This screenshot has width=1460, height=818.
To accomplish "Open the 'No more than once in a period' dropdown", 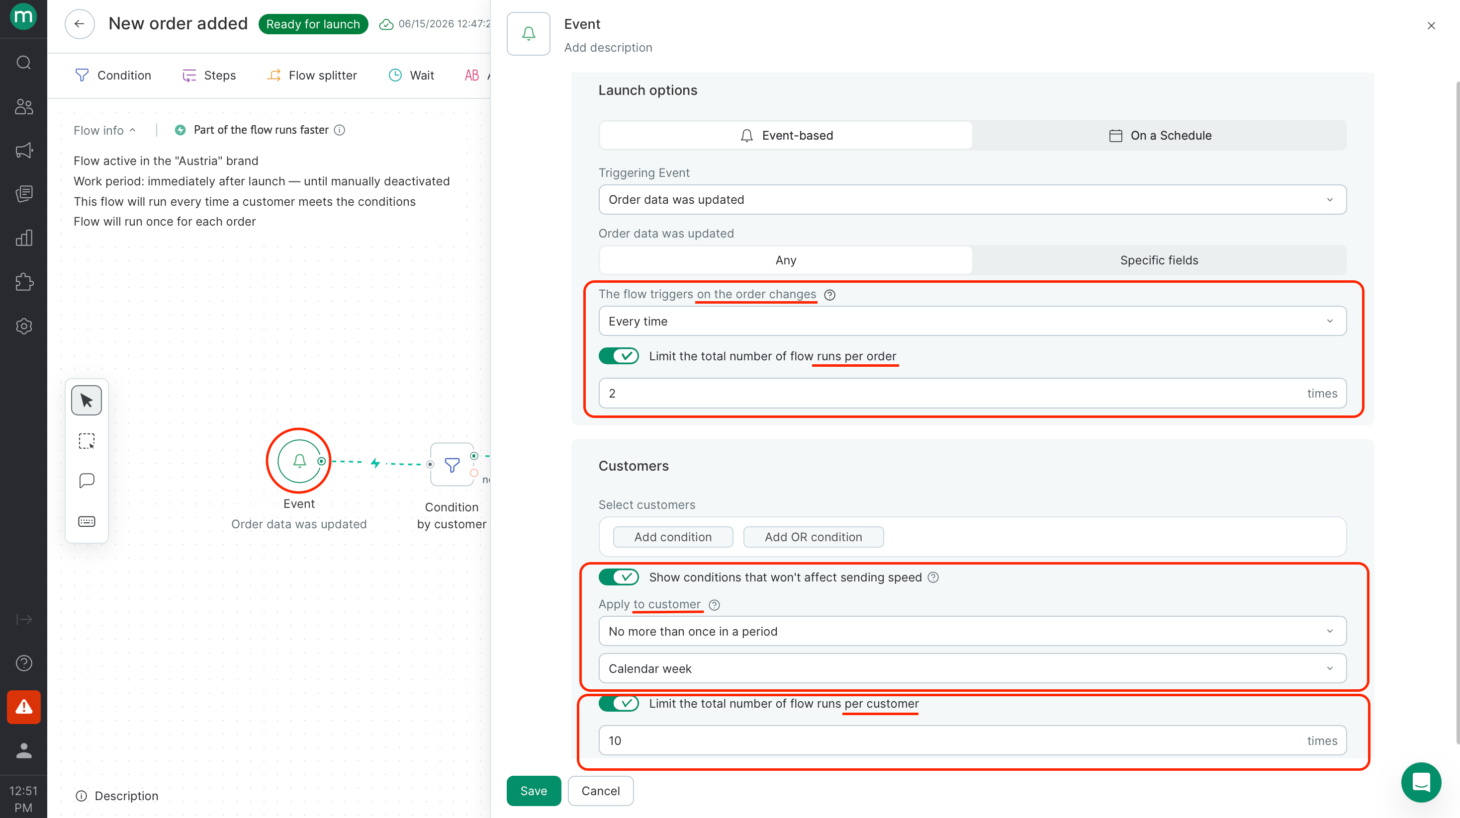I will pyautogui.click(x=973, y=631).
